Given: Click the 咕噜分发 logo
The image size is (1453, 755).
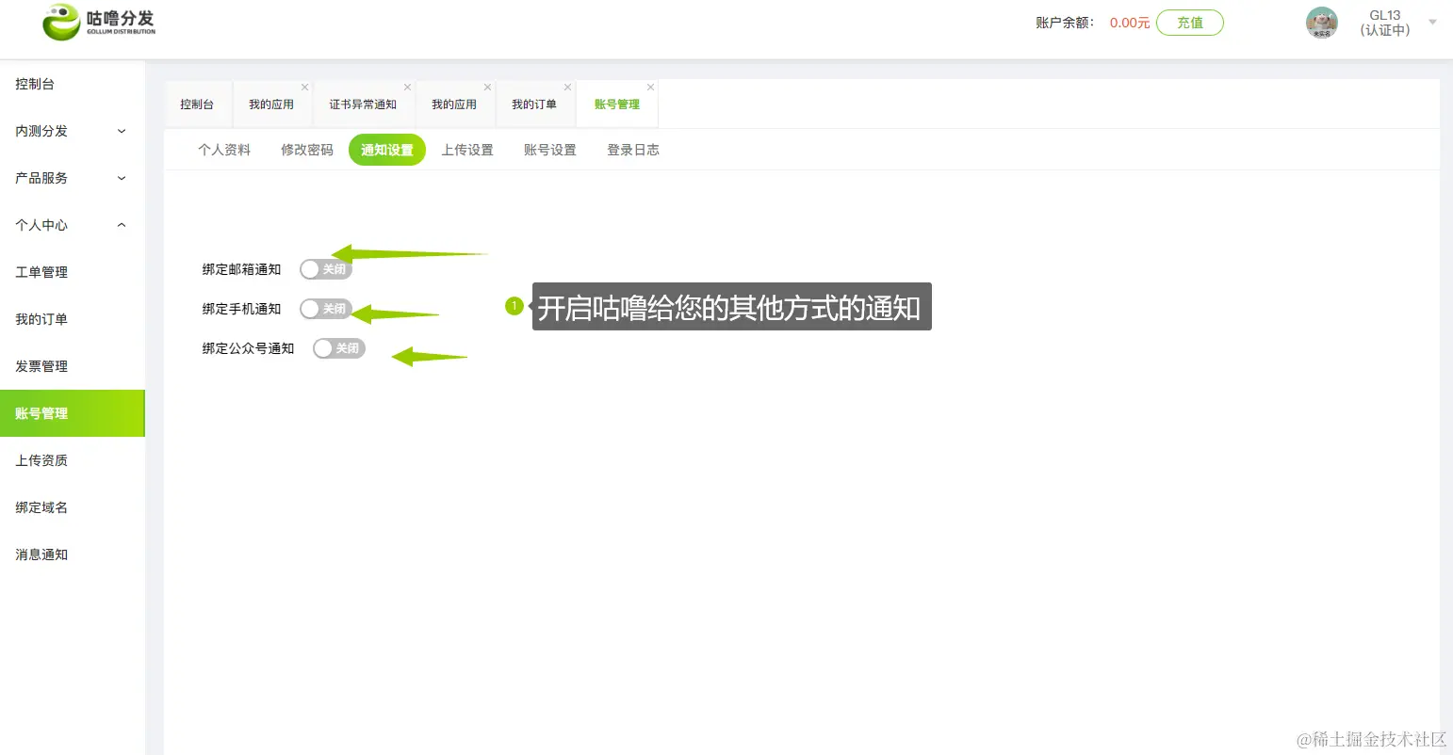Looking at the screenshot, I should point(94,22).
